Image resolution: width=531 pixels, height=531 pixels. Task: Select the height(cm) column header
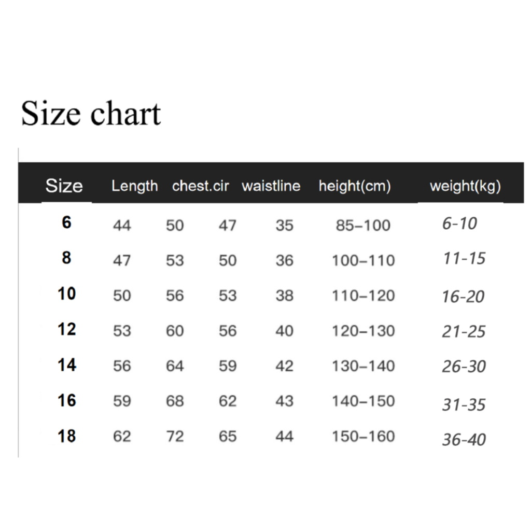[x=355, y=186]
